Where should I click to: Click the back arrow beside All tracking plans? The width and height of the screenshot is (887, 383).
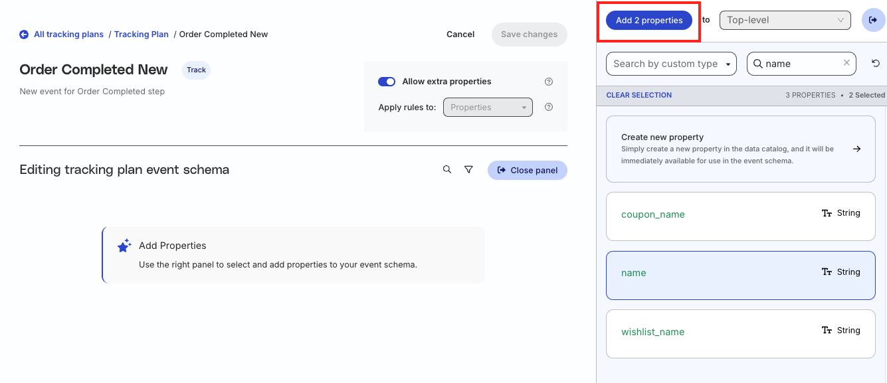[x=24, y=35]
